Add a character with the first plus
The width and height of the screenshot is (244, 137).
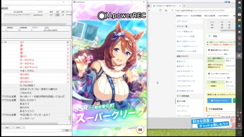point(212,25)
